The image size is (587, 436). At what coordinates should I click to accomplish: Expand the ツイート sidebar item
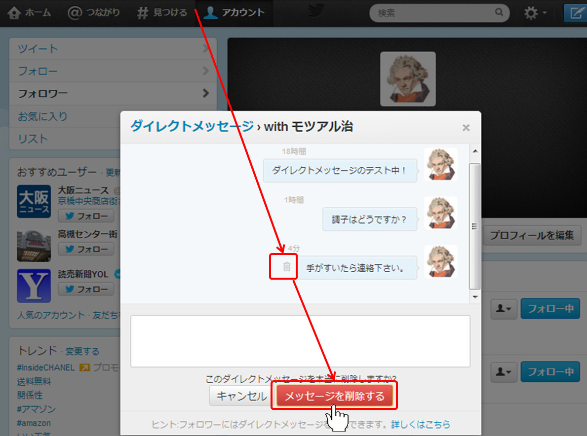tap(113, 49)
